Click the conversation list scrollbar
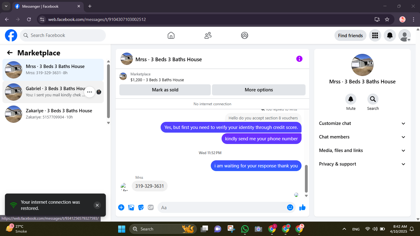 pyautogui.click(x=108, y=91)
